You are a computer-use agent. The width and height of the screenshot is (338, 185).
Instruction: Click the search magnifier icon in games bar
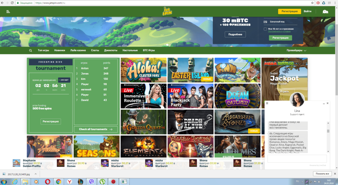pos(30,50)
